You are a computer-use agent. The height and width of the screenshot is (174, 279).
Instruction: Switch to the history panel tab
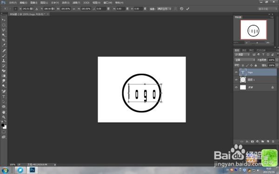coord(261,51)
